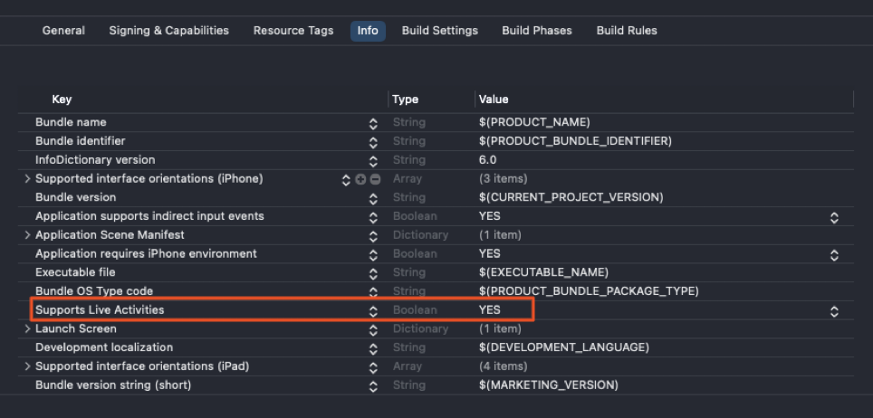Open the Signing & Capabilities tab
Screen dimensions: 873x418
point(168,31)
